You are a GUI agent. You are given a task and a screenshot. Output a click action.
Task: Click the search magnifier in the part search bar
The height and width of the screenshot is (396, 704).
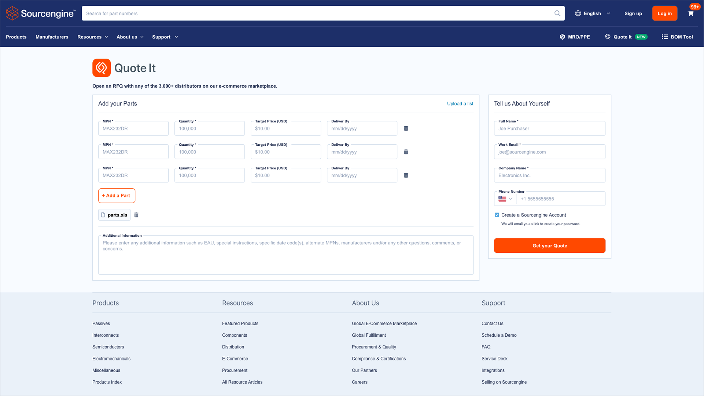click(x=557, y=13)
